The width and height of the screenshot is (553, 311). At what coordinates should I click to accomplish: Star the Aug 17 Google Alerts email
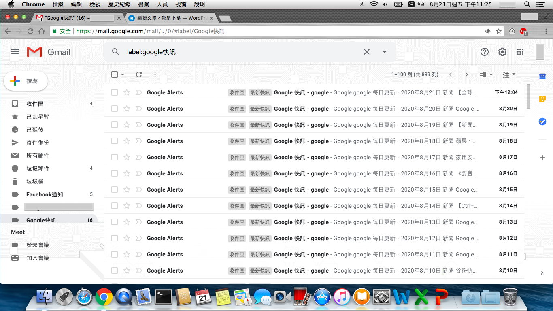coord(127,157)
